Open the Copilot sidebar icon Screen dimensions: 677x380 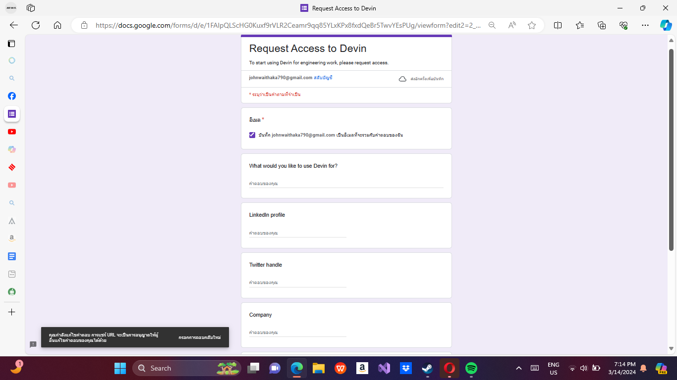[x=666, y=25]
